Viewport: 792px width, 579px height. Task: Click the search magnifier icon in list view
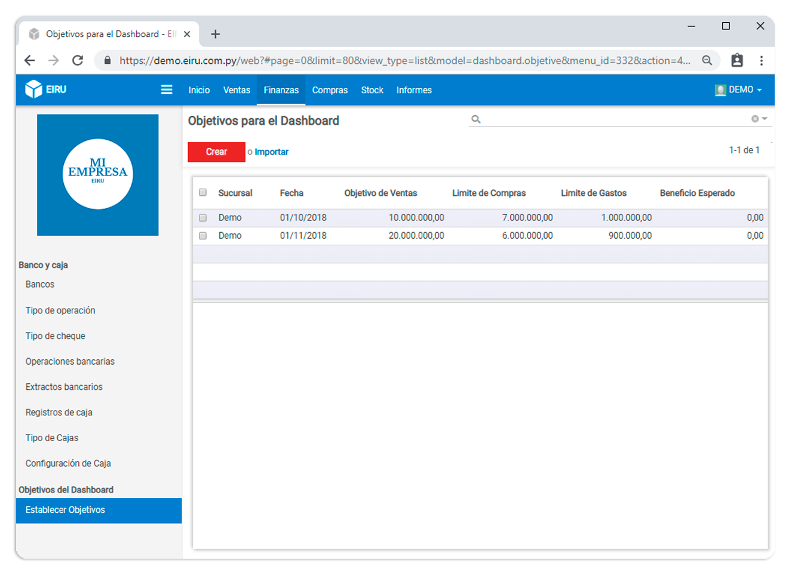(476, 119)
